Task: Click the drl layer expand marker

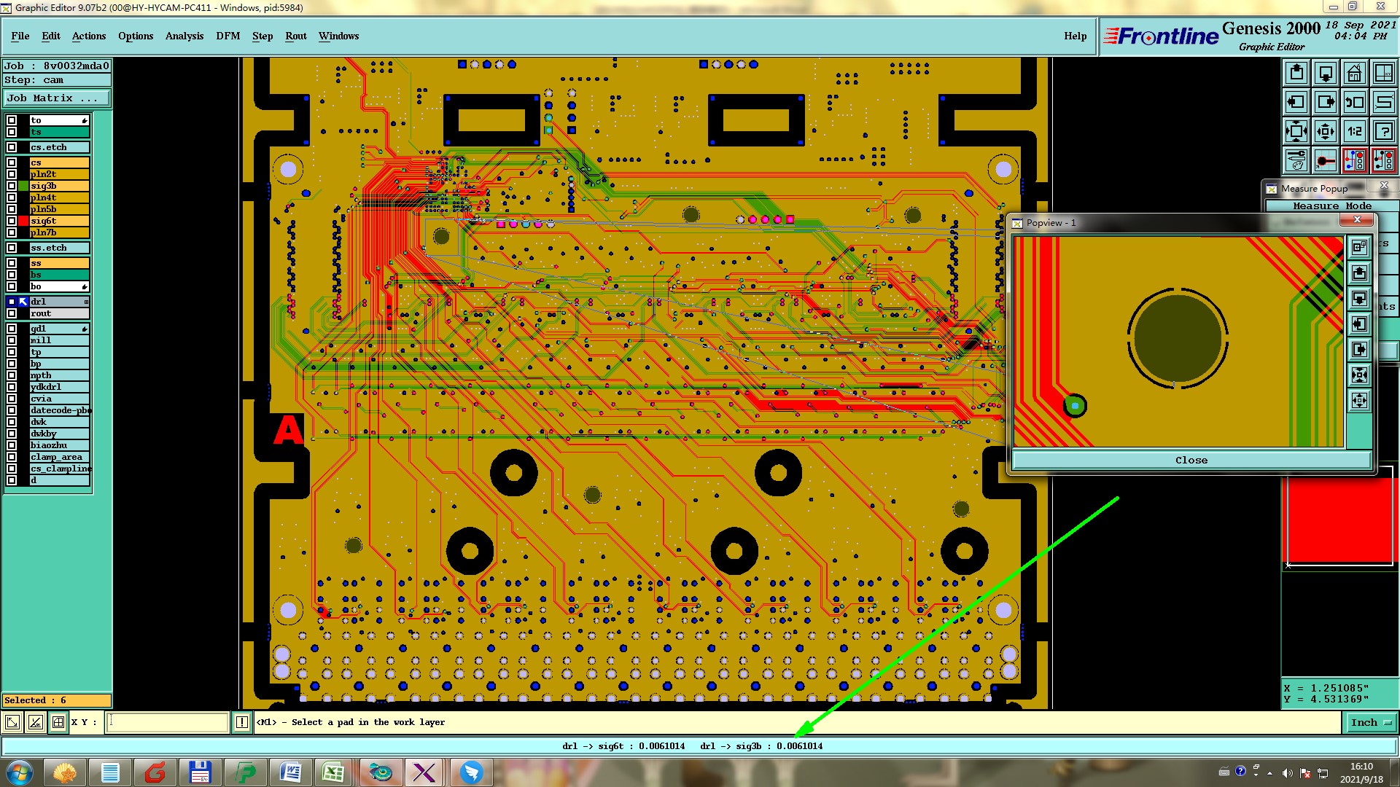Action: [x=86, y=301]
